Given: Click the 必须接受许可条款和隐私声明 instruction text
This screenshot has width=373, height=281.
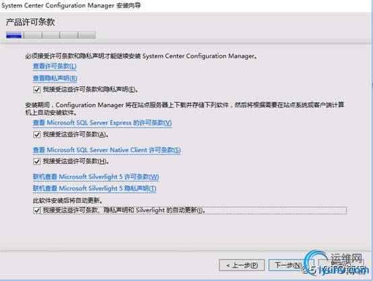Looking at the screenshot, I should [x=141, y=56].
